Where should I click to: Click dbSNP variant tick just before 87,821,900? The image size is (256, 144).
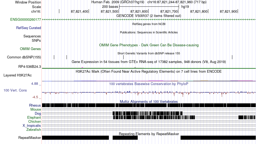pos(232,57)
